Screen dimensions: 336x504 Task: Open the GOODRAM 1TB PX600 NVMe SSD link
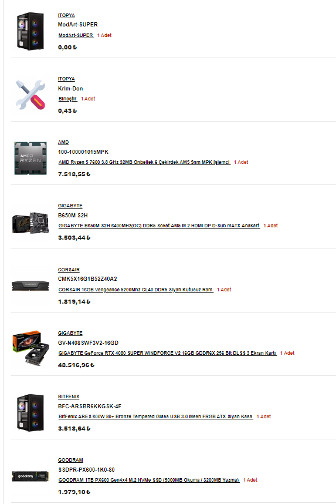[148, 480]
